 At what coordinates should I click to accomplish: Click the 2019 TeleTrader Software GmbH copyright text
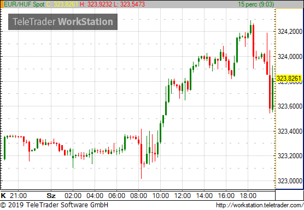point(54,205)
